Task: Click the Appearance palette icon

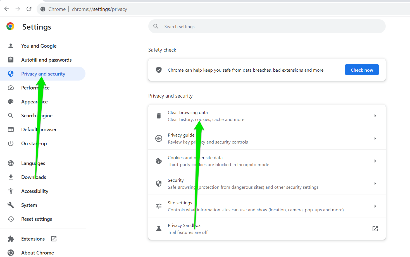Action: point(11,102)
